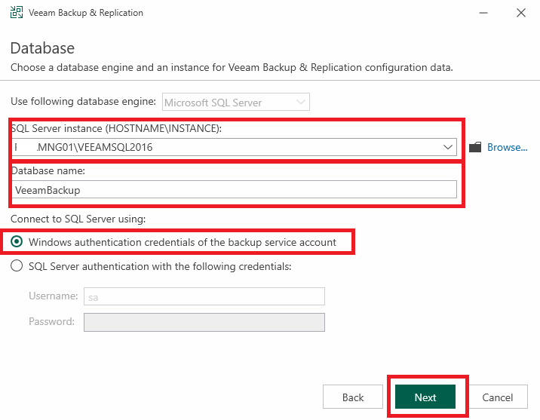
Task: Click into the Database name field
Action: pos(235,189)
